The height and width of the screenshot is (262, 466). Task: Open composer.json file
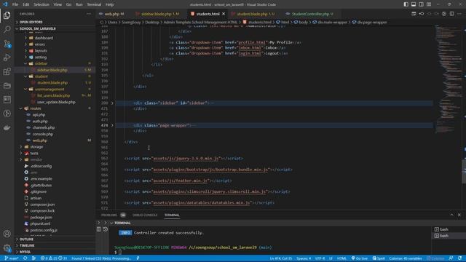click(x=42, y=205)
